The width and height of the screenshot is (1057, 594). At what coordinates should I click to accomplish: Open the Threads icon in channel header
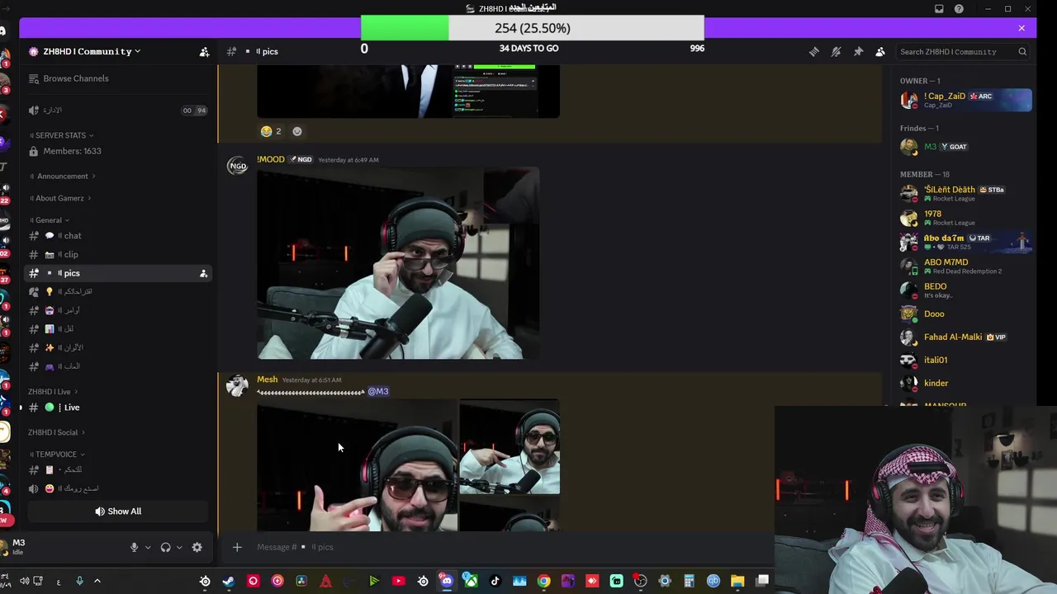[x=814, y=51]
